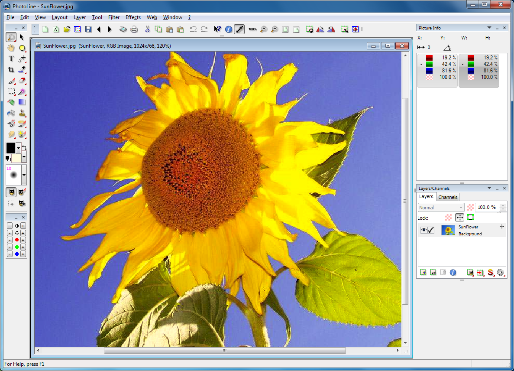This screenshot has height=371, width=514.
Task: Increase green channel with plus button
Action: tap(23, 247)
